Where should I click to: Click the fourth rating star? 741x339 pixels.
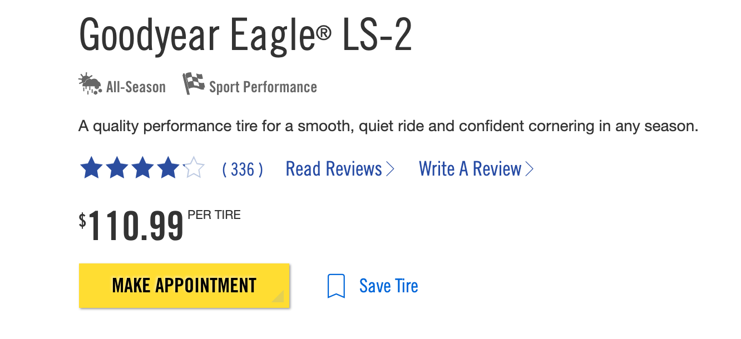click(168, 168)
